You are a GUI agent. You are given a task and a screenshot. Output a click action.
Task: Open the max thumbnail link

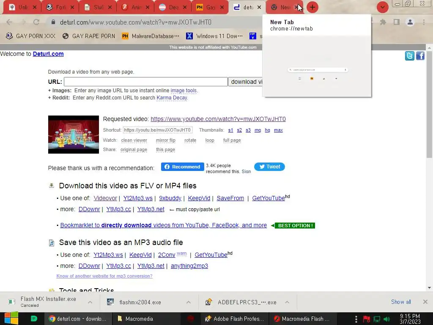coord(278,130)
